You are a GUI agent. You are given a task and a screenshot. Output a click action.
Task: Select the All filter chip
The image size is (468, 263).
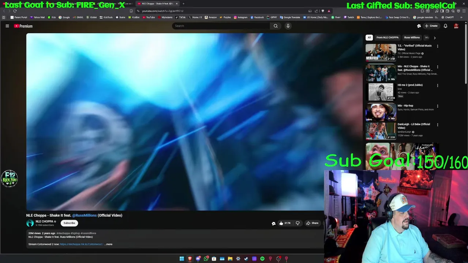[x=369, y=38]
